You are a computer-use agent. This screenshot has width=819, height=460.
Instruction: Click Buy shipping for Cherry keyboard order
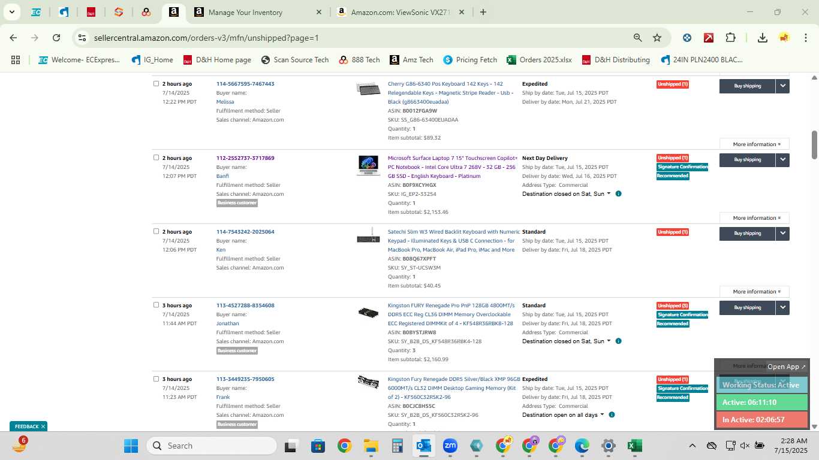click(x=747, y=86)
